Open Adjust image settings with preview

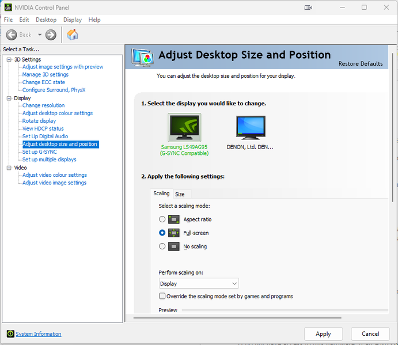click(x=63, y=67)
